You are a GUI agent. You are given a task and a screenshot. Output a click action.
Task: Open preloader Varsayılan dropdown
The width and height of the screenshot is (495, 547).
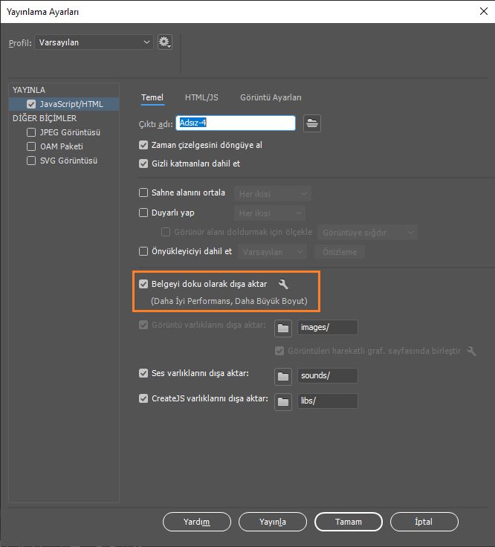[x=273, y=252]
